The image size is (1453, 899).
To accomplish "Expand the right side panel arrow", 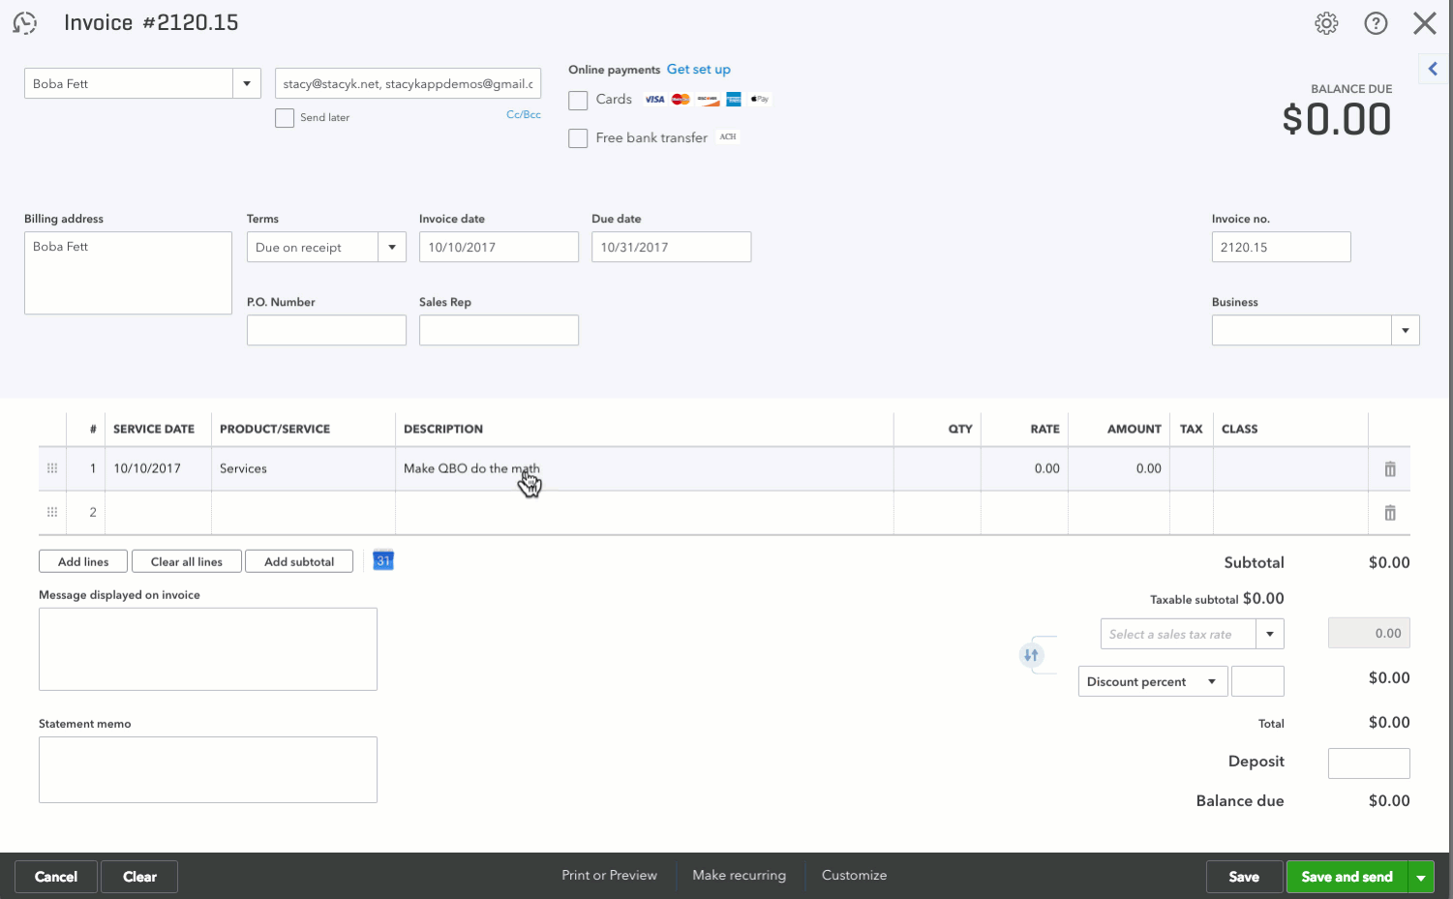I will pyautogui.click(x=1433, y=69).
